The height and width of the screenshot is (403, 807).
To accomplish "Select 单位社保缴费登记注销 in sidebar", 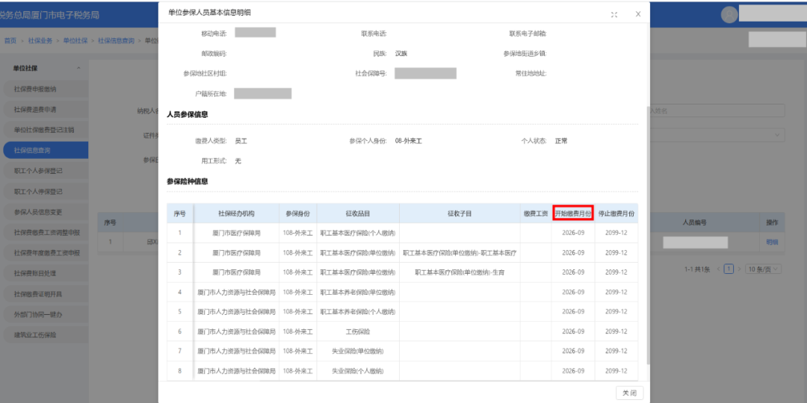I will point(46,130).
